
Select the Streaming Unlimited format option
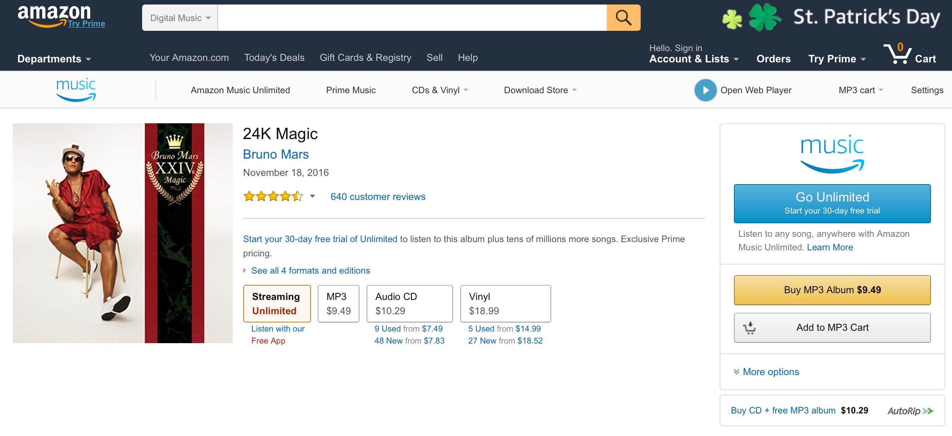tap(277, 303)
